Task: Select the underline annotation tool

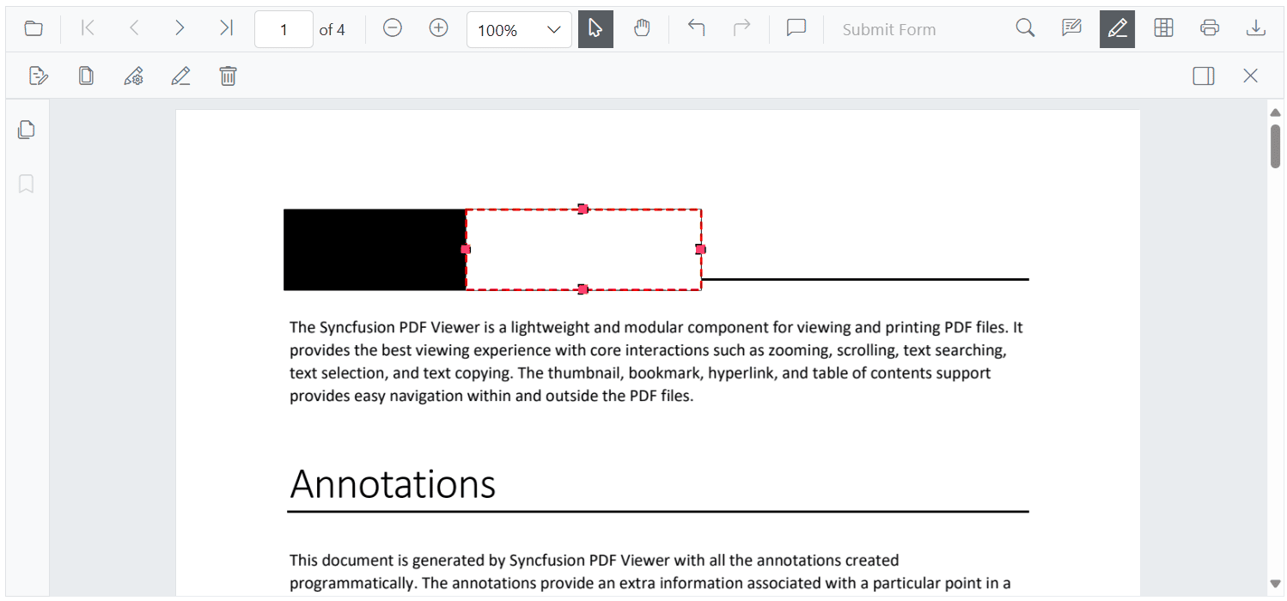Action: pyautogui.click(x=181, y=76)
